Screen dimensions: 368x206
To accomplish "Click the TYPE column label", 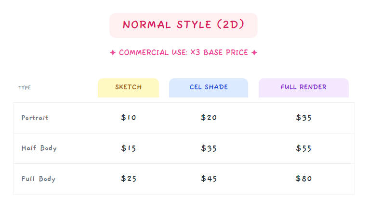I will [25, 88].
